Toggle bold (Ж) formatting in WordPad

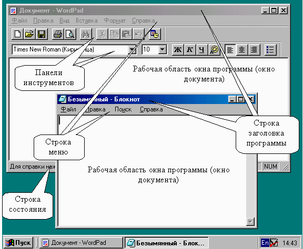tap(178, 49)
